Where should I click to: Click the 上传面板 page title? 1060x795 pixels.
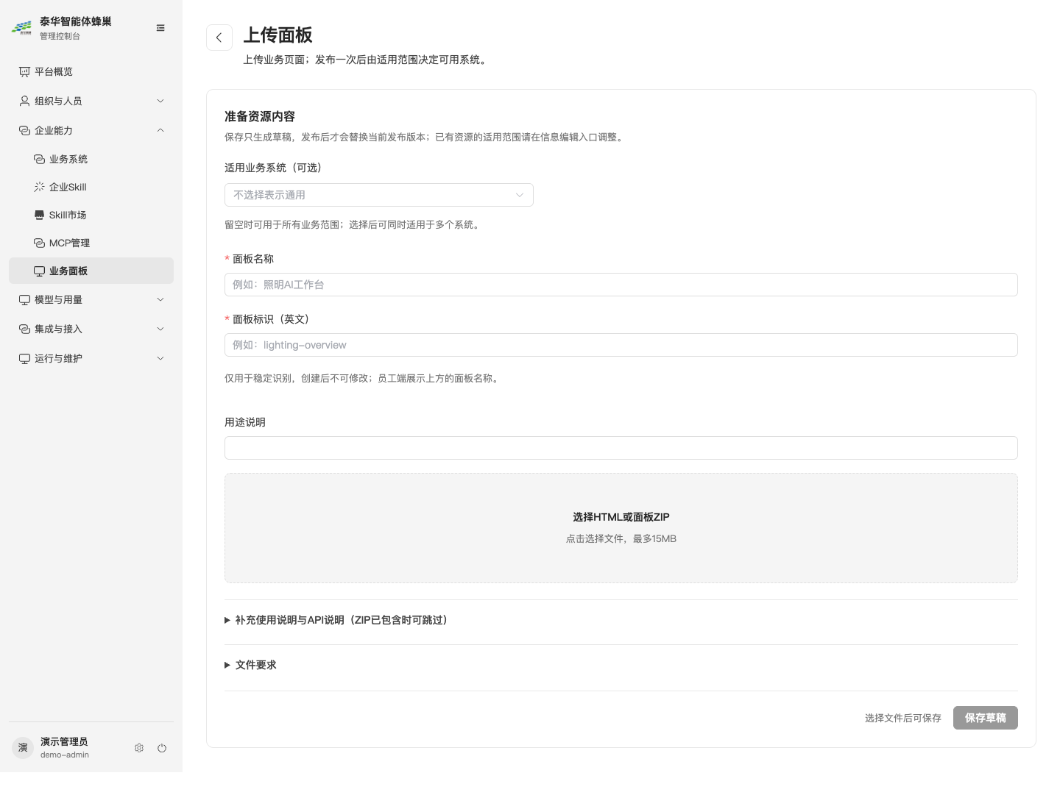pyautogui.click(x=278, y=35)
